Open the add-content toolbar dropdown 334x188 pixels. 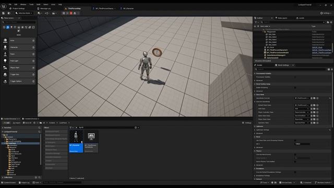pyautogui.click(x=40, y=13)
